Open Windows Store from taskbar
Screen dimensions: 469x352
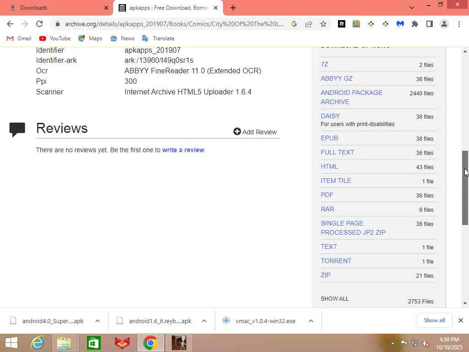pos(93,343)
